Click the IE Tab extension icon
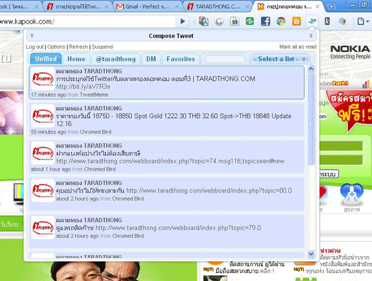 tap(235, 22)
